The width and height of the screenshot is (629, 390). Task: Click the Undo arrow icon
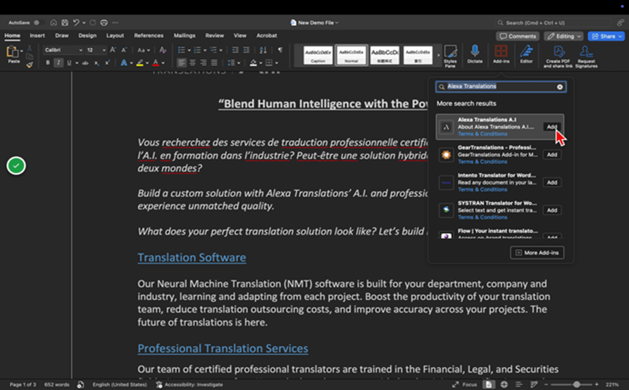(x=76, y=23)
